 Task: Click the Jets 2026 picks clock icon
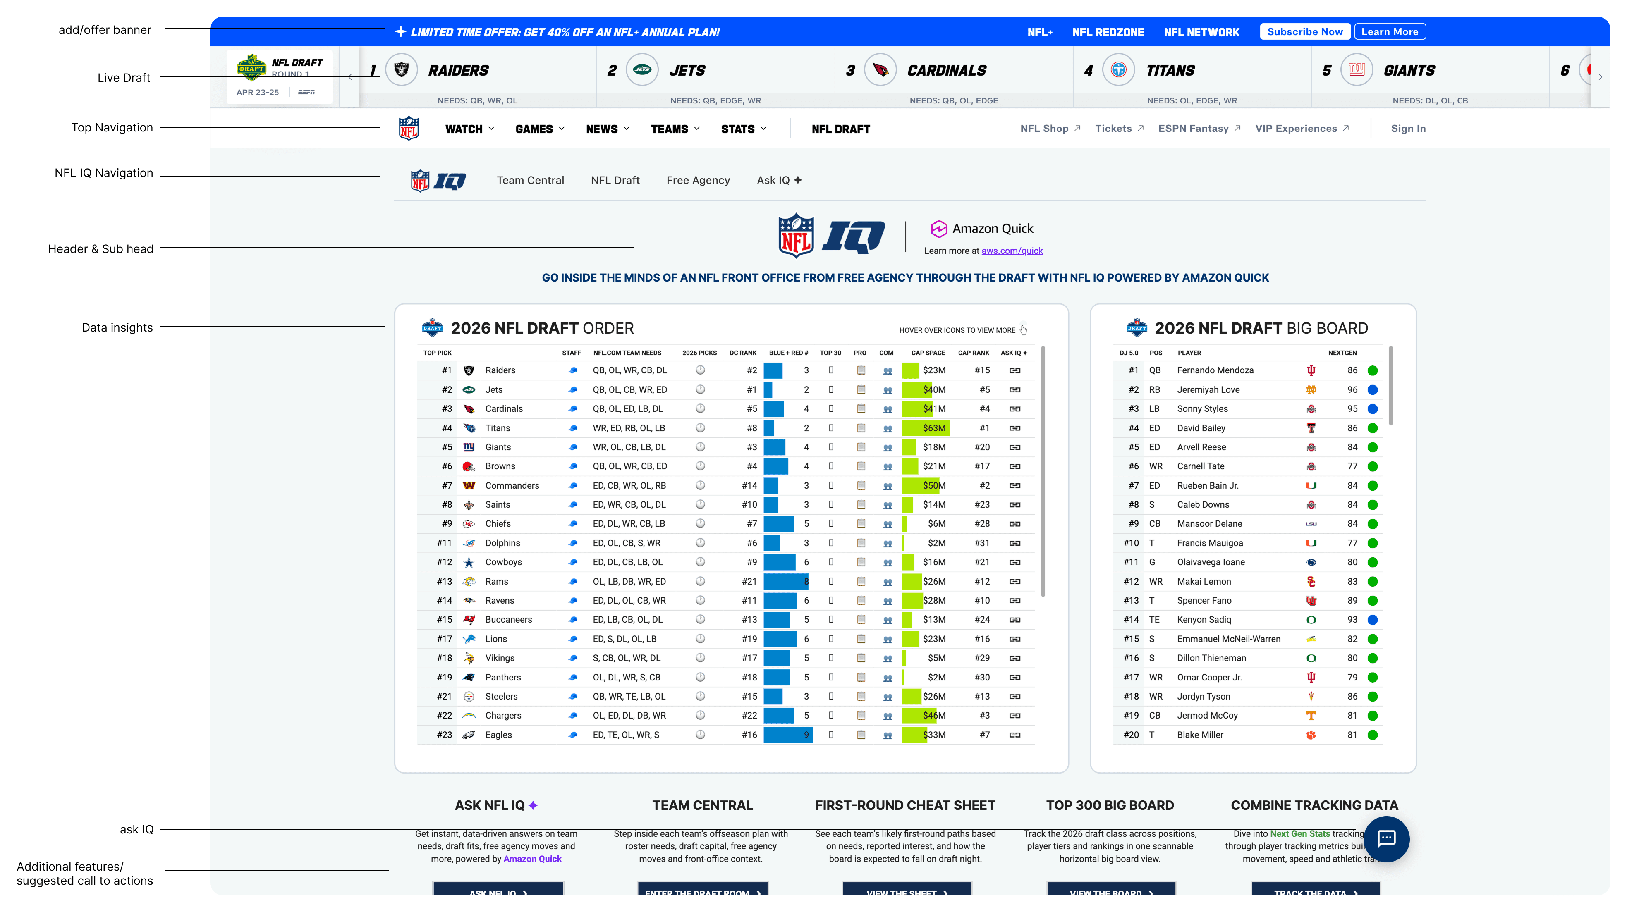tap(700, 390)
